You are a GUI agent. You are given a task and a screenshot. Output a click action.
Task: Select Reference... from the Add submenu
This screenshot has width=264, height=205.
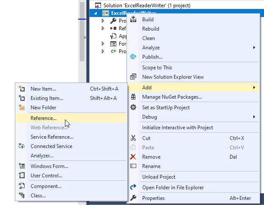tap(43, 118)
